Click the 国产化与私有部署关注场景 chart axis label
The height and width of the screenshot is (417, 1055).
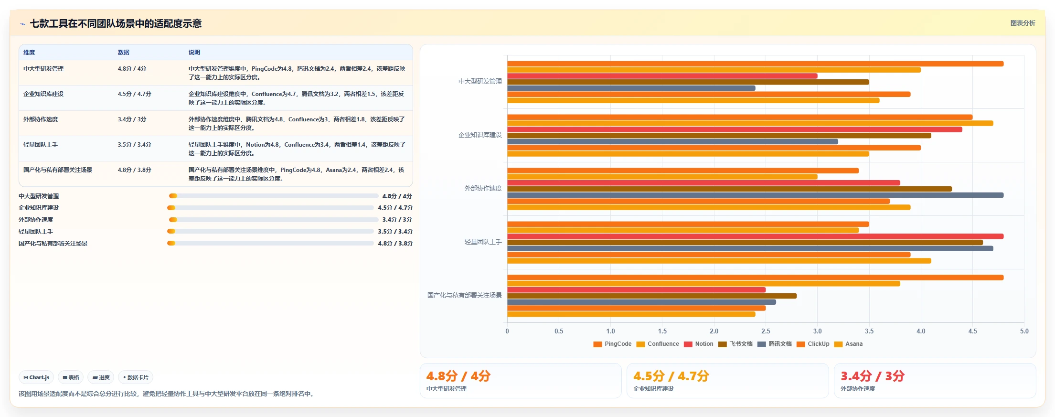[465, 296]
